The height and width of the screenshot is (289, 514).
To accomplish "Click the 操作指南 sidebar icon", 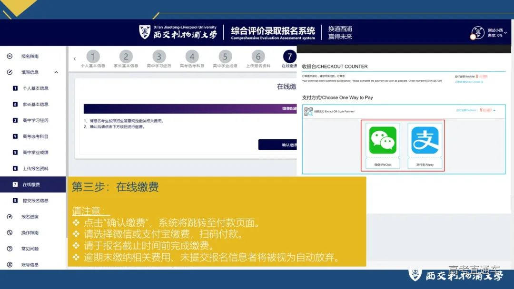I will [10, 232].
